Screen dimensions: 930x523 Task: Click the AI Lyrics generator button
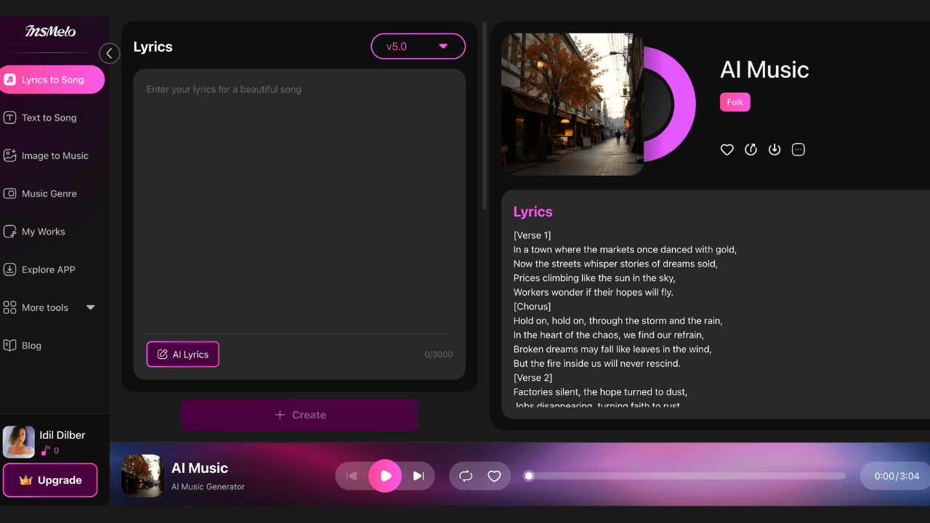[x=182, y=354]
